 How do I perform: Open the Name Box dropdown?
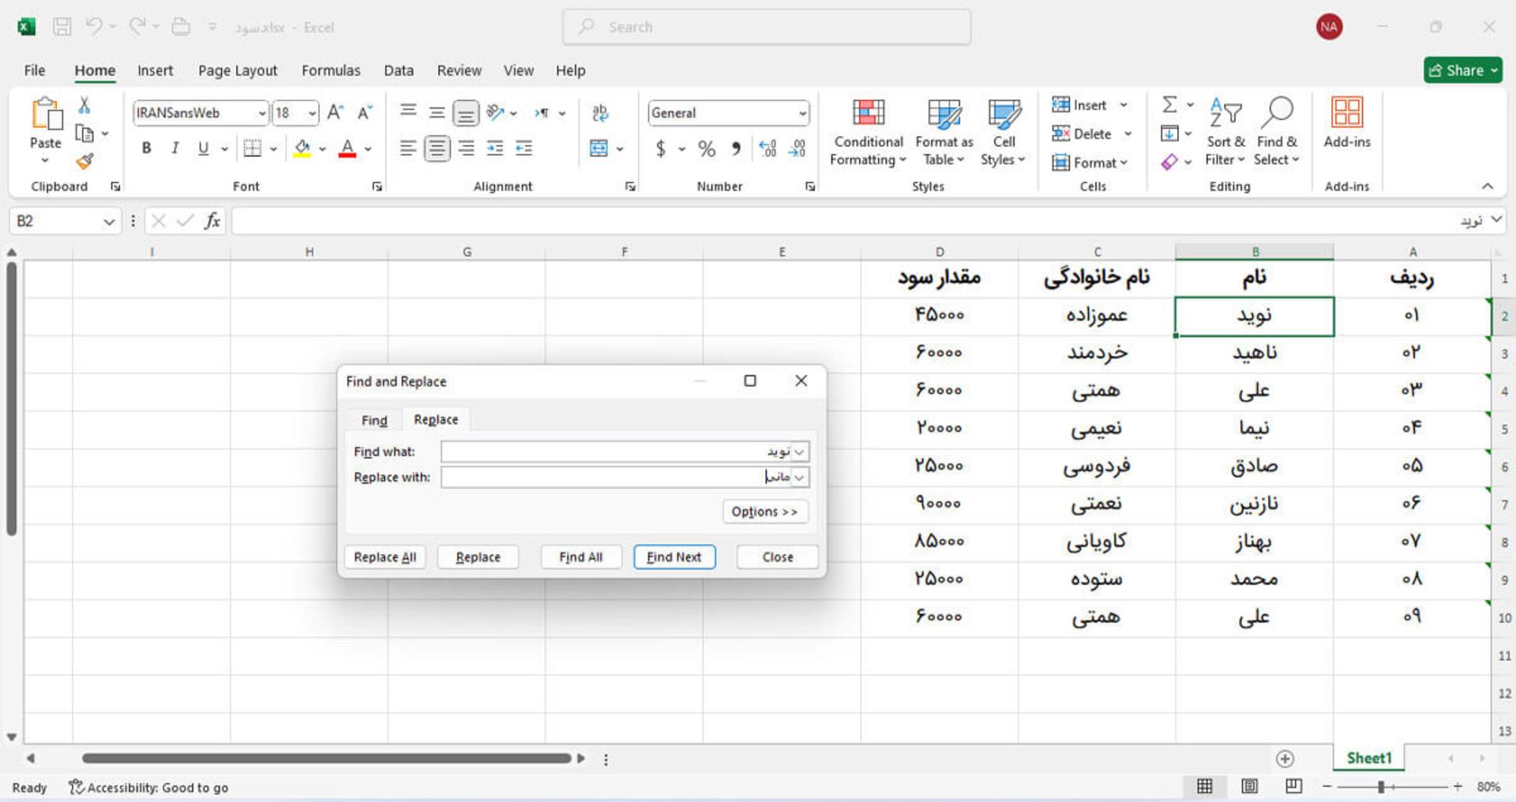pyautogui.click(x=109, y=222)
